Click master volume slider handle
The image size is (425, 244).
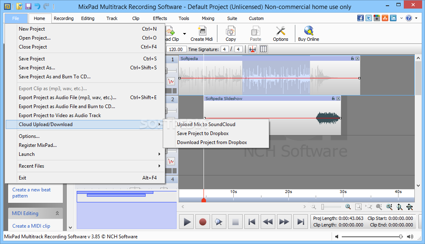(x=401, y=237)
